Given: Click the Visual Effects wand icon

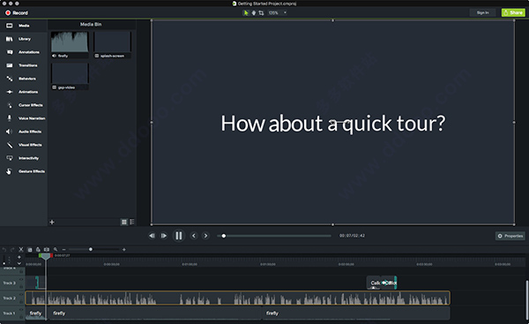Looking at the screenshot, I should [x=10, y=145].
